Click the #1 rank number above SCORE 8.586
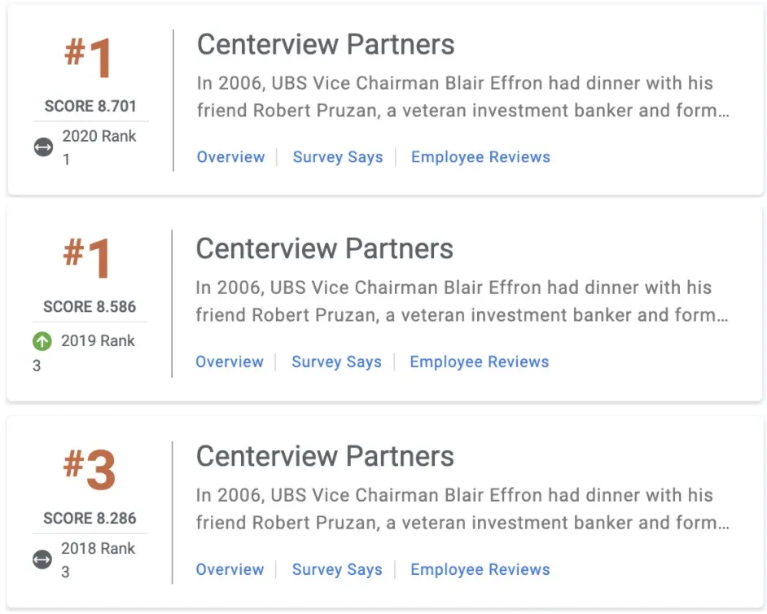The height and width of the screenshot is (614, 767). 90,261
